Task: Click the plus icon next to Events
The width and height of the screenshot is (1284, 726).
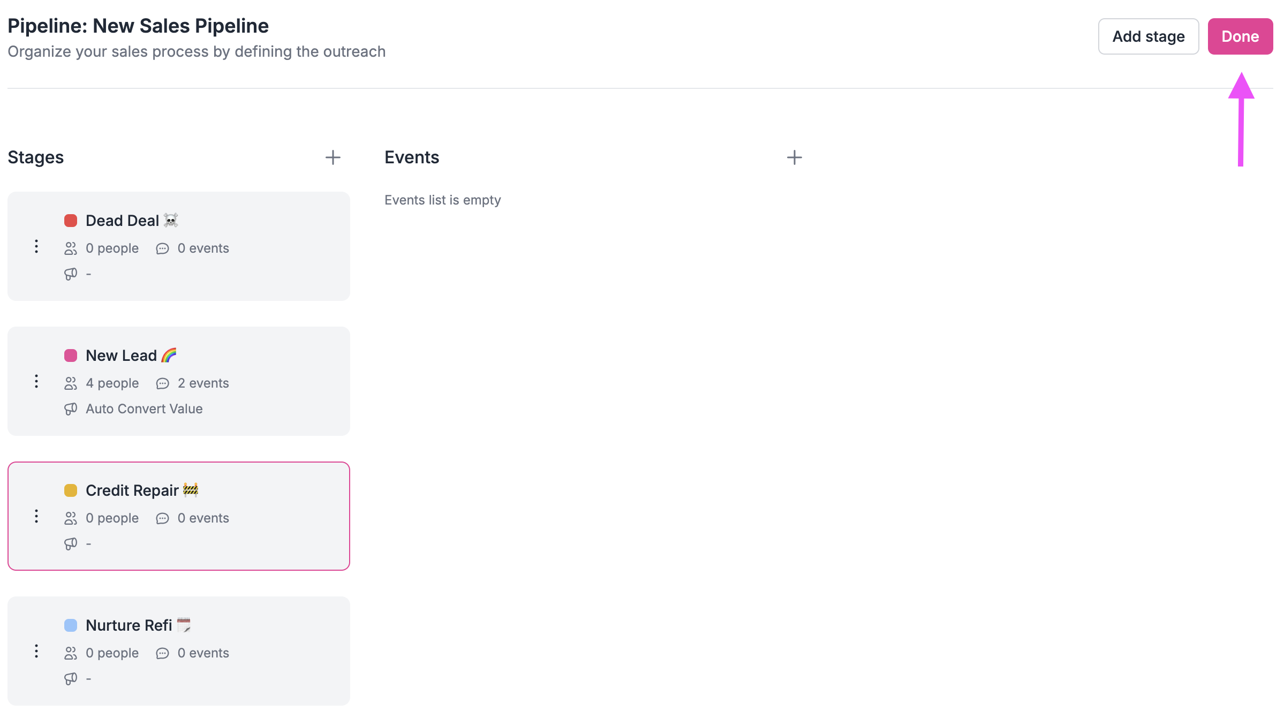Action: (x=794, y=157)
